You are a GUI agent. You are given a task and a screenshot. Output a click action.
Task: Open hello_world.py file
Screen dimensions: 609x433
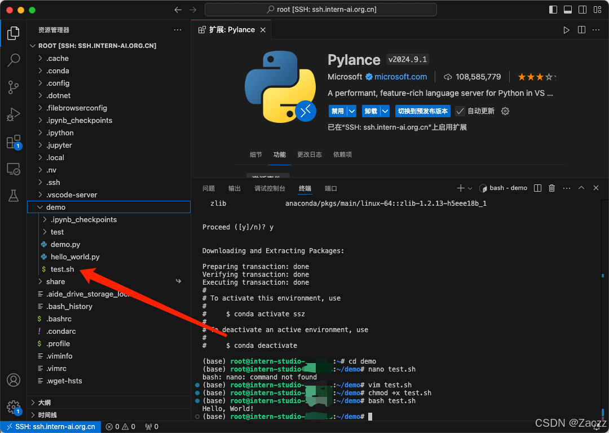[x=109, y=257]
